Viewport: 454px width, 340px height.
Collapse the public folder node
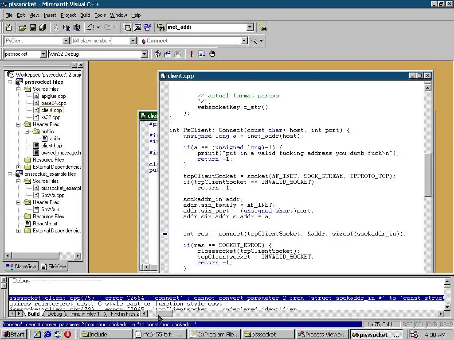(x=27, y=131)
